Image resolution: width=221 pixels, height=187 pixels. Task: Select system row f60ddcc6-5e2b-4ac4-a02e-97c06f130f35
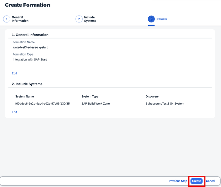[110, 103]
